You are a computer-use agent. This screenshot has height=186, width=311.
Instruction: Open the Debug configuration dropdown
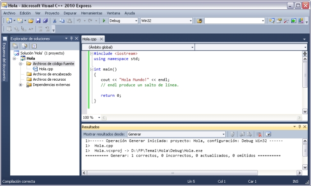pos(136,20)
